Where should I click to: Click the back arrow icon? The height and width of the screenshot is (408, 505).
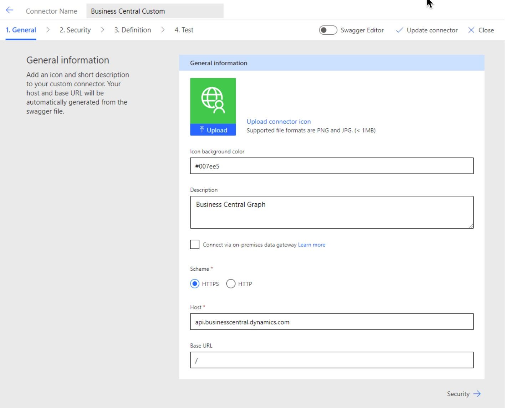[10, 10]
